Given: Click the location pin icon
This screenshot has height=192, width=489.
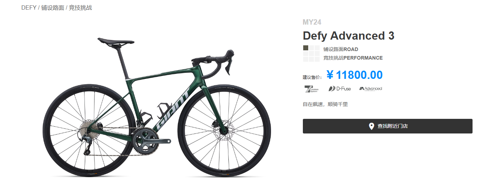Looking at the screenshot, I should (x=372, y=126).
